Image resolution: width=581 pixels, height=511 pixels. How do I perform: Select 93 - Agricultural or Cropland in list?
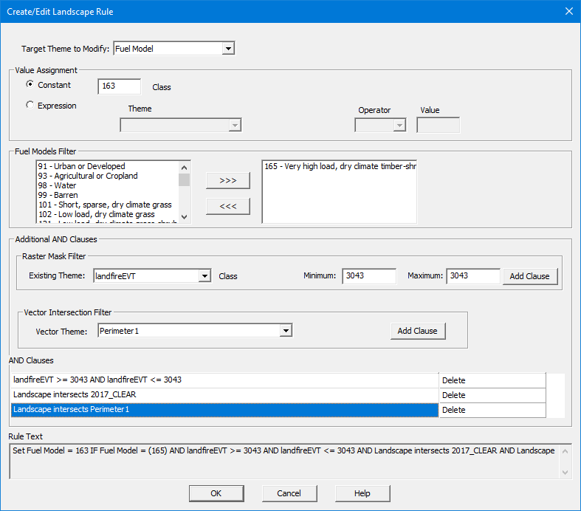(108, 176)
